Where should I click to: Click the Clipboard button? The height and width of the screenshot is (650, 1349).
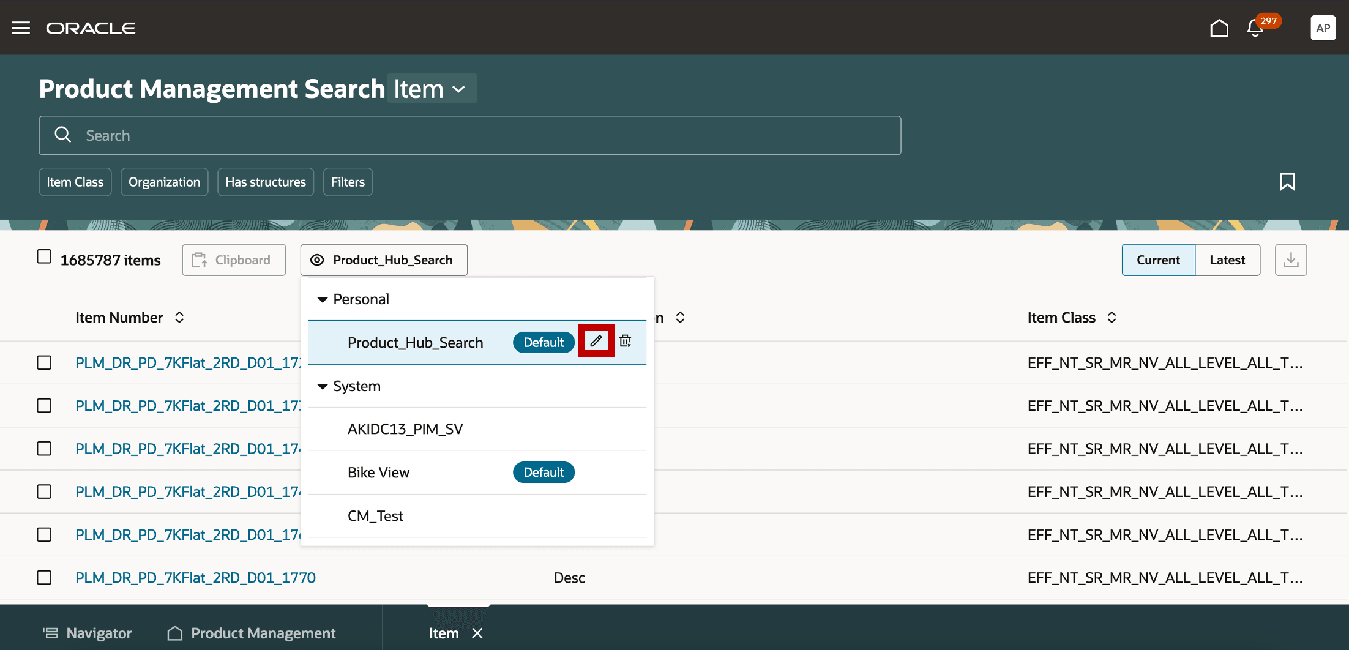(x=234, y=260)
